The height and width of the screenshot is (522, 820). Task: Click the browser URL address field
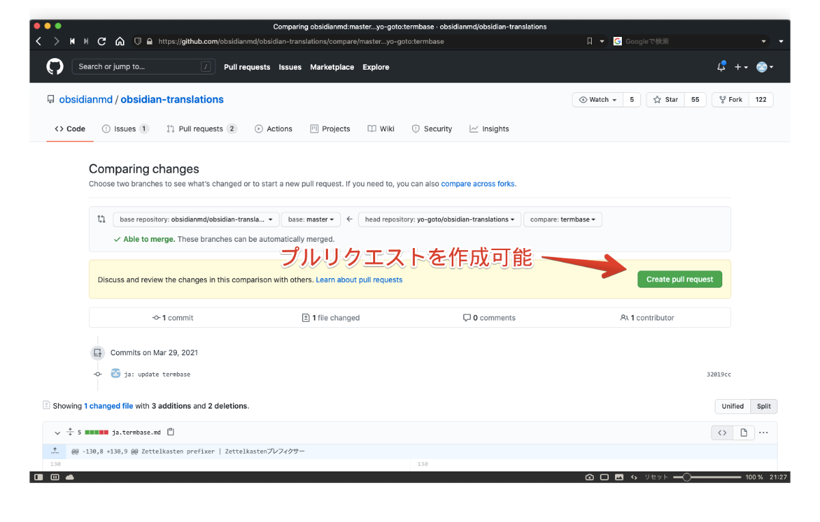coord(369,41)
